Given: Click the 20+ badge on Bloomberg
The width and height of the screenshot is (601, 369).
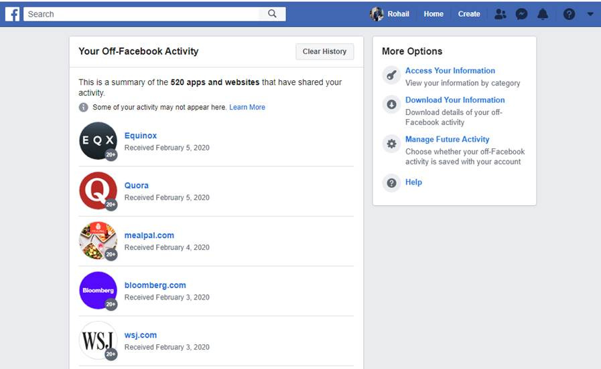Looking at the screenshot, I should point(111,304).
